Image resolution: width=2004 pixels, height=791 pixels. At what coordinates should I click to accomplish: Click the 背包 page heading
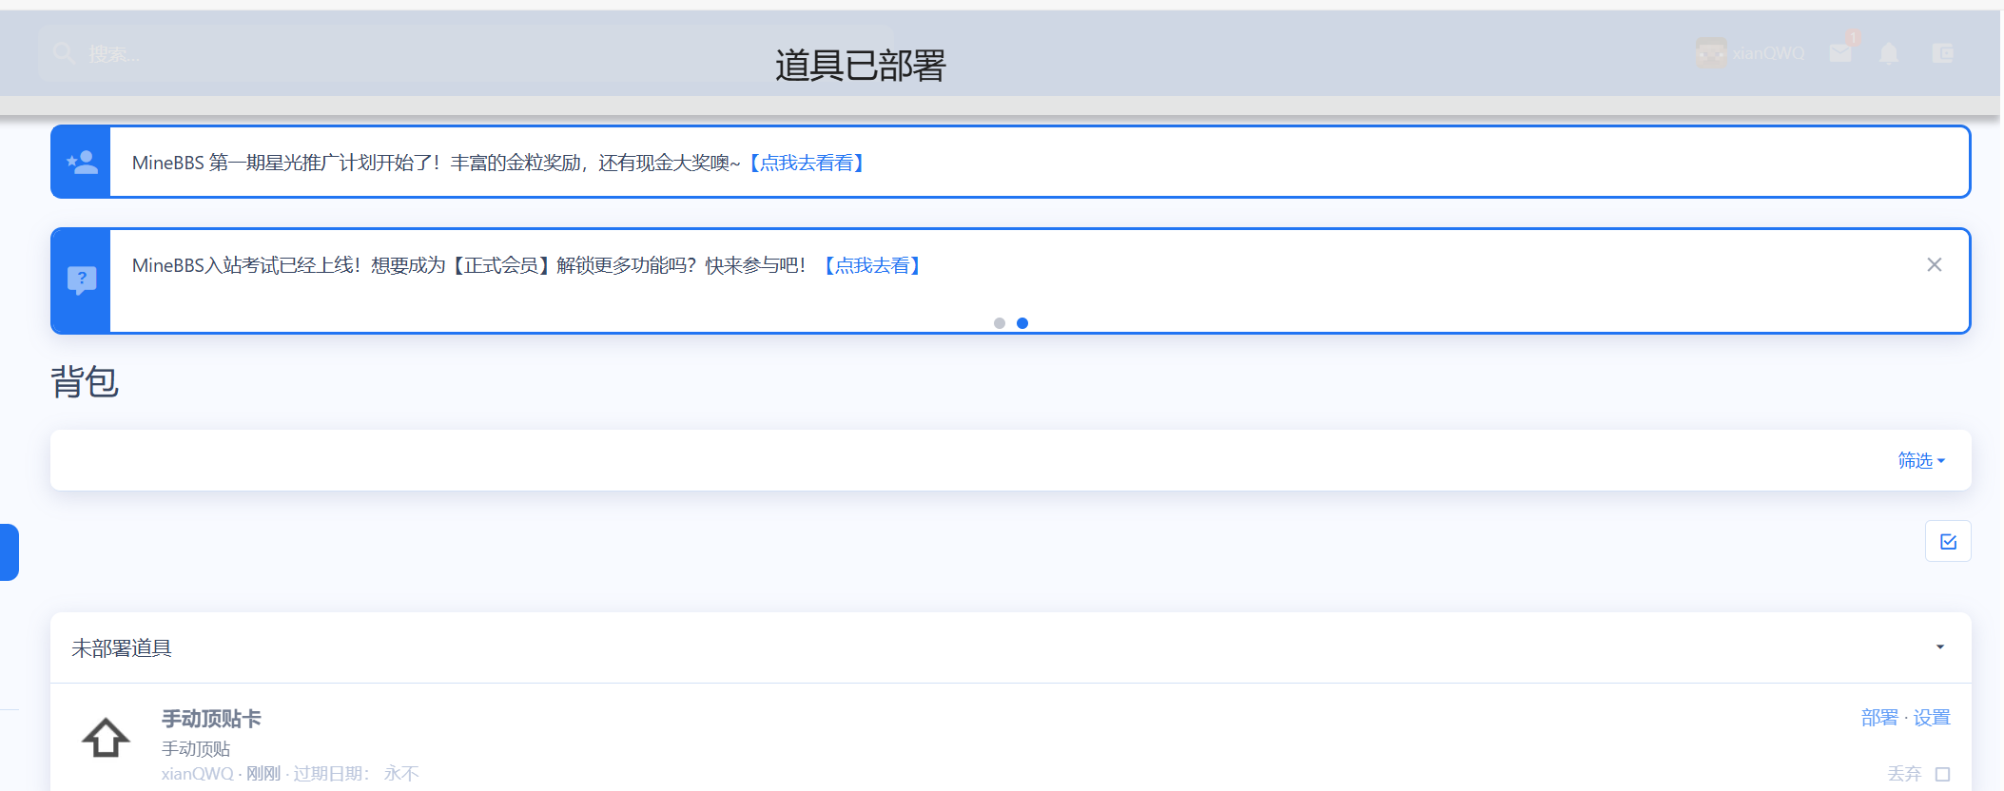(85, 381)
